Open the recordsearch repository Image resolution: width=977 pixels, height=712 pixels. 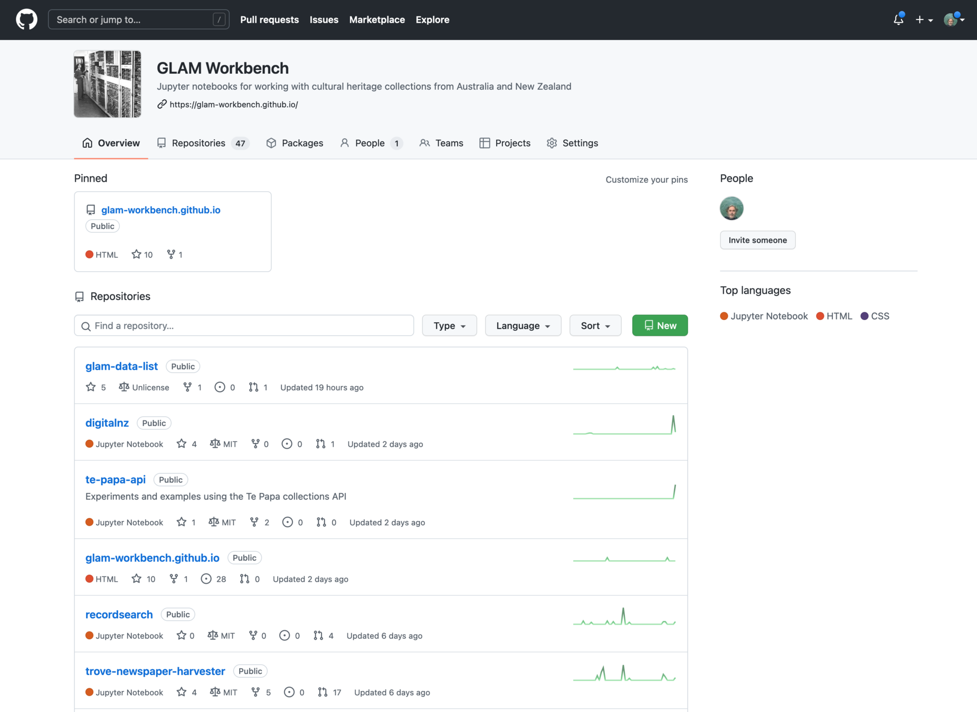click(x=119, y=614)
